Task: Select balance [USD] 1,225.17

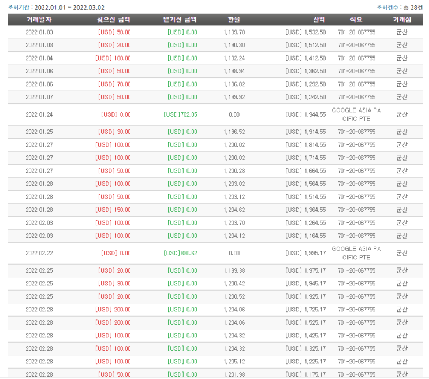Action: 305,362
